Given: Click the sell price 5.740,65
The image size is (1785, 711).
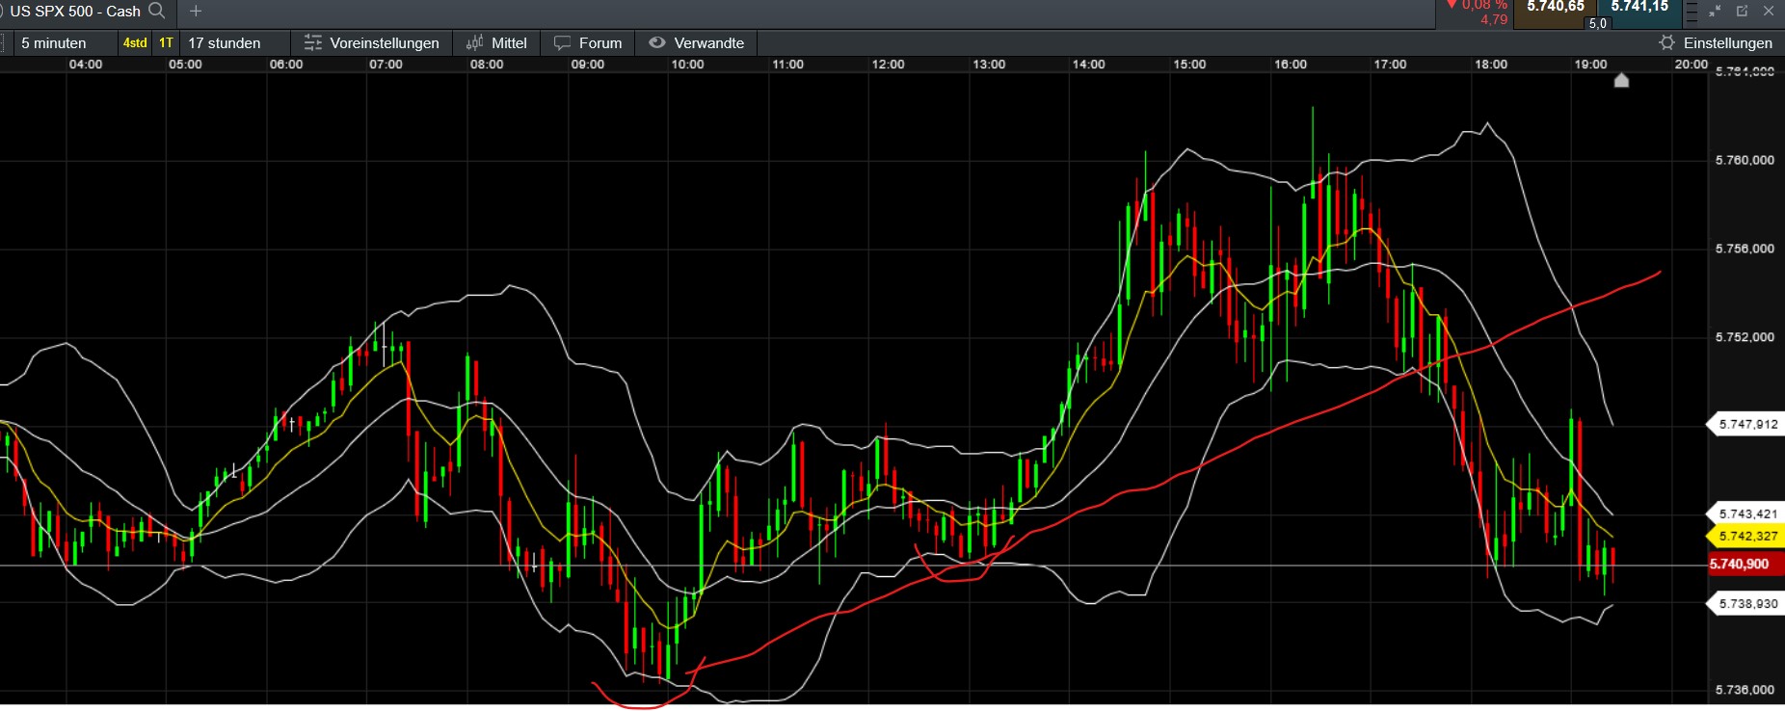Looking at the screenshot, I should pyautogui.click(x=1556, y=7).
